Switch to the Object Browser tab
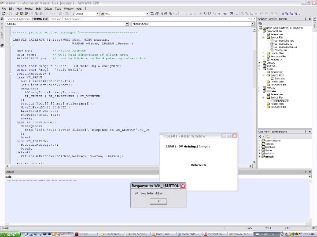This screenshot has width=317, height=237. (x=72, y=19)
